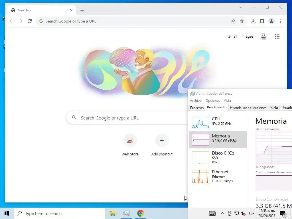The width and height of the screenshot is (292, 219).
Task: Open the Web Store shortcut
Action: coord(130,145)
